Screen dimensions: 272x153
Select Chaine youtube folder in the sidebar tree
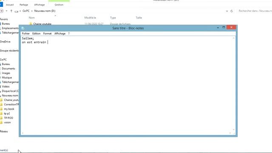point(11,100)
